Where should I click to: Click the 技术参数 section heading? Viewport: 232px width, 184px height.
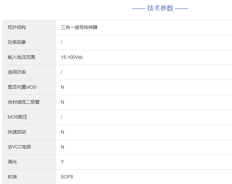(x=160, y=8)
